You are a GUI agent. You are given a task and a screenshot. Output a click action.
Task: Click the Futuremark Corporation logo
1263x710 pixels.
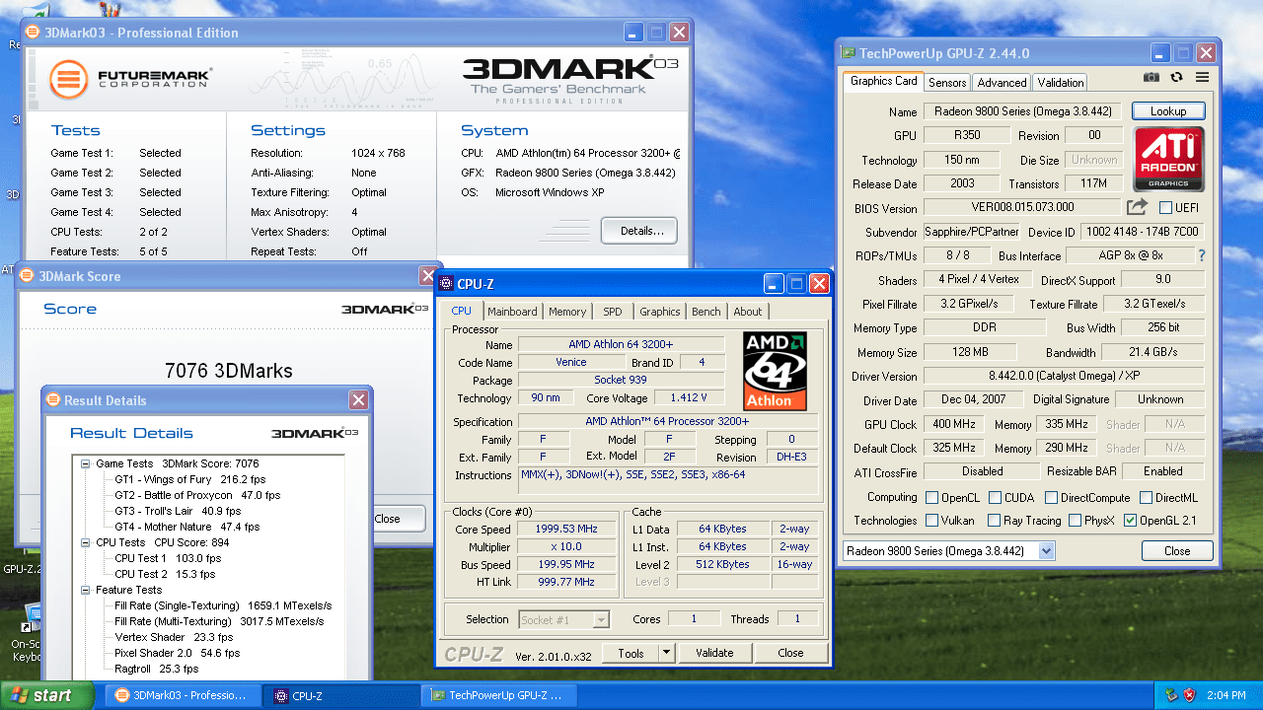131,80
